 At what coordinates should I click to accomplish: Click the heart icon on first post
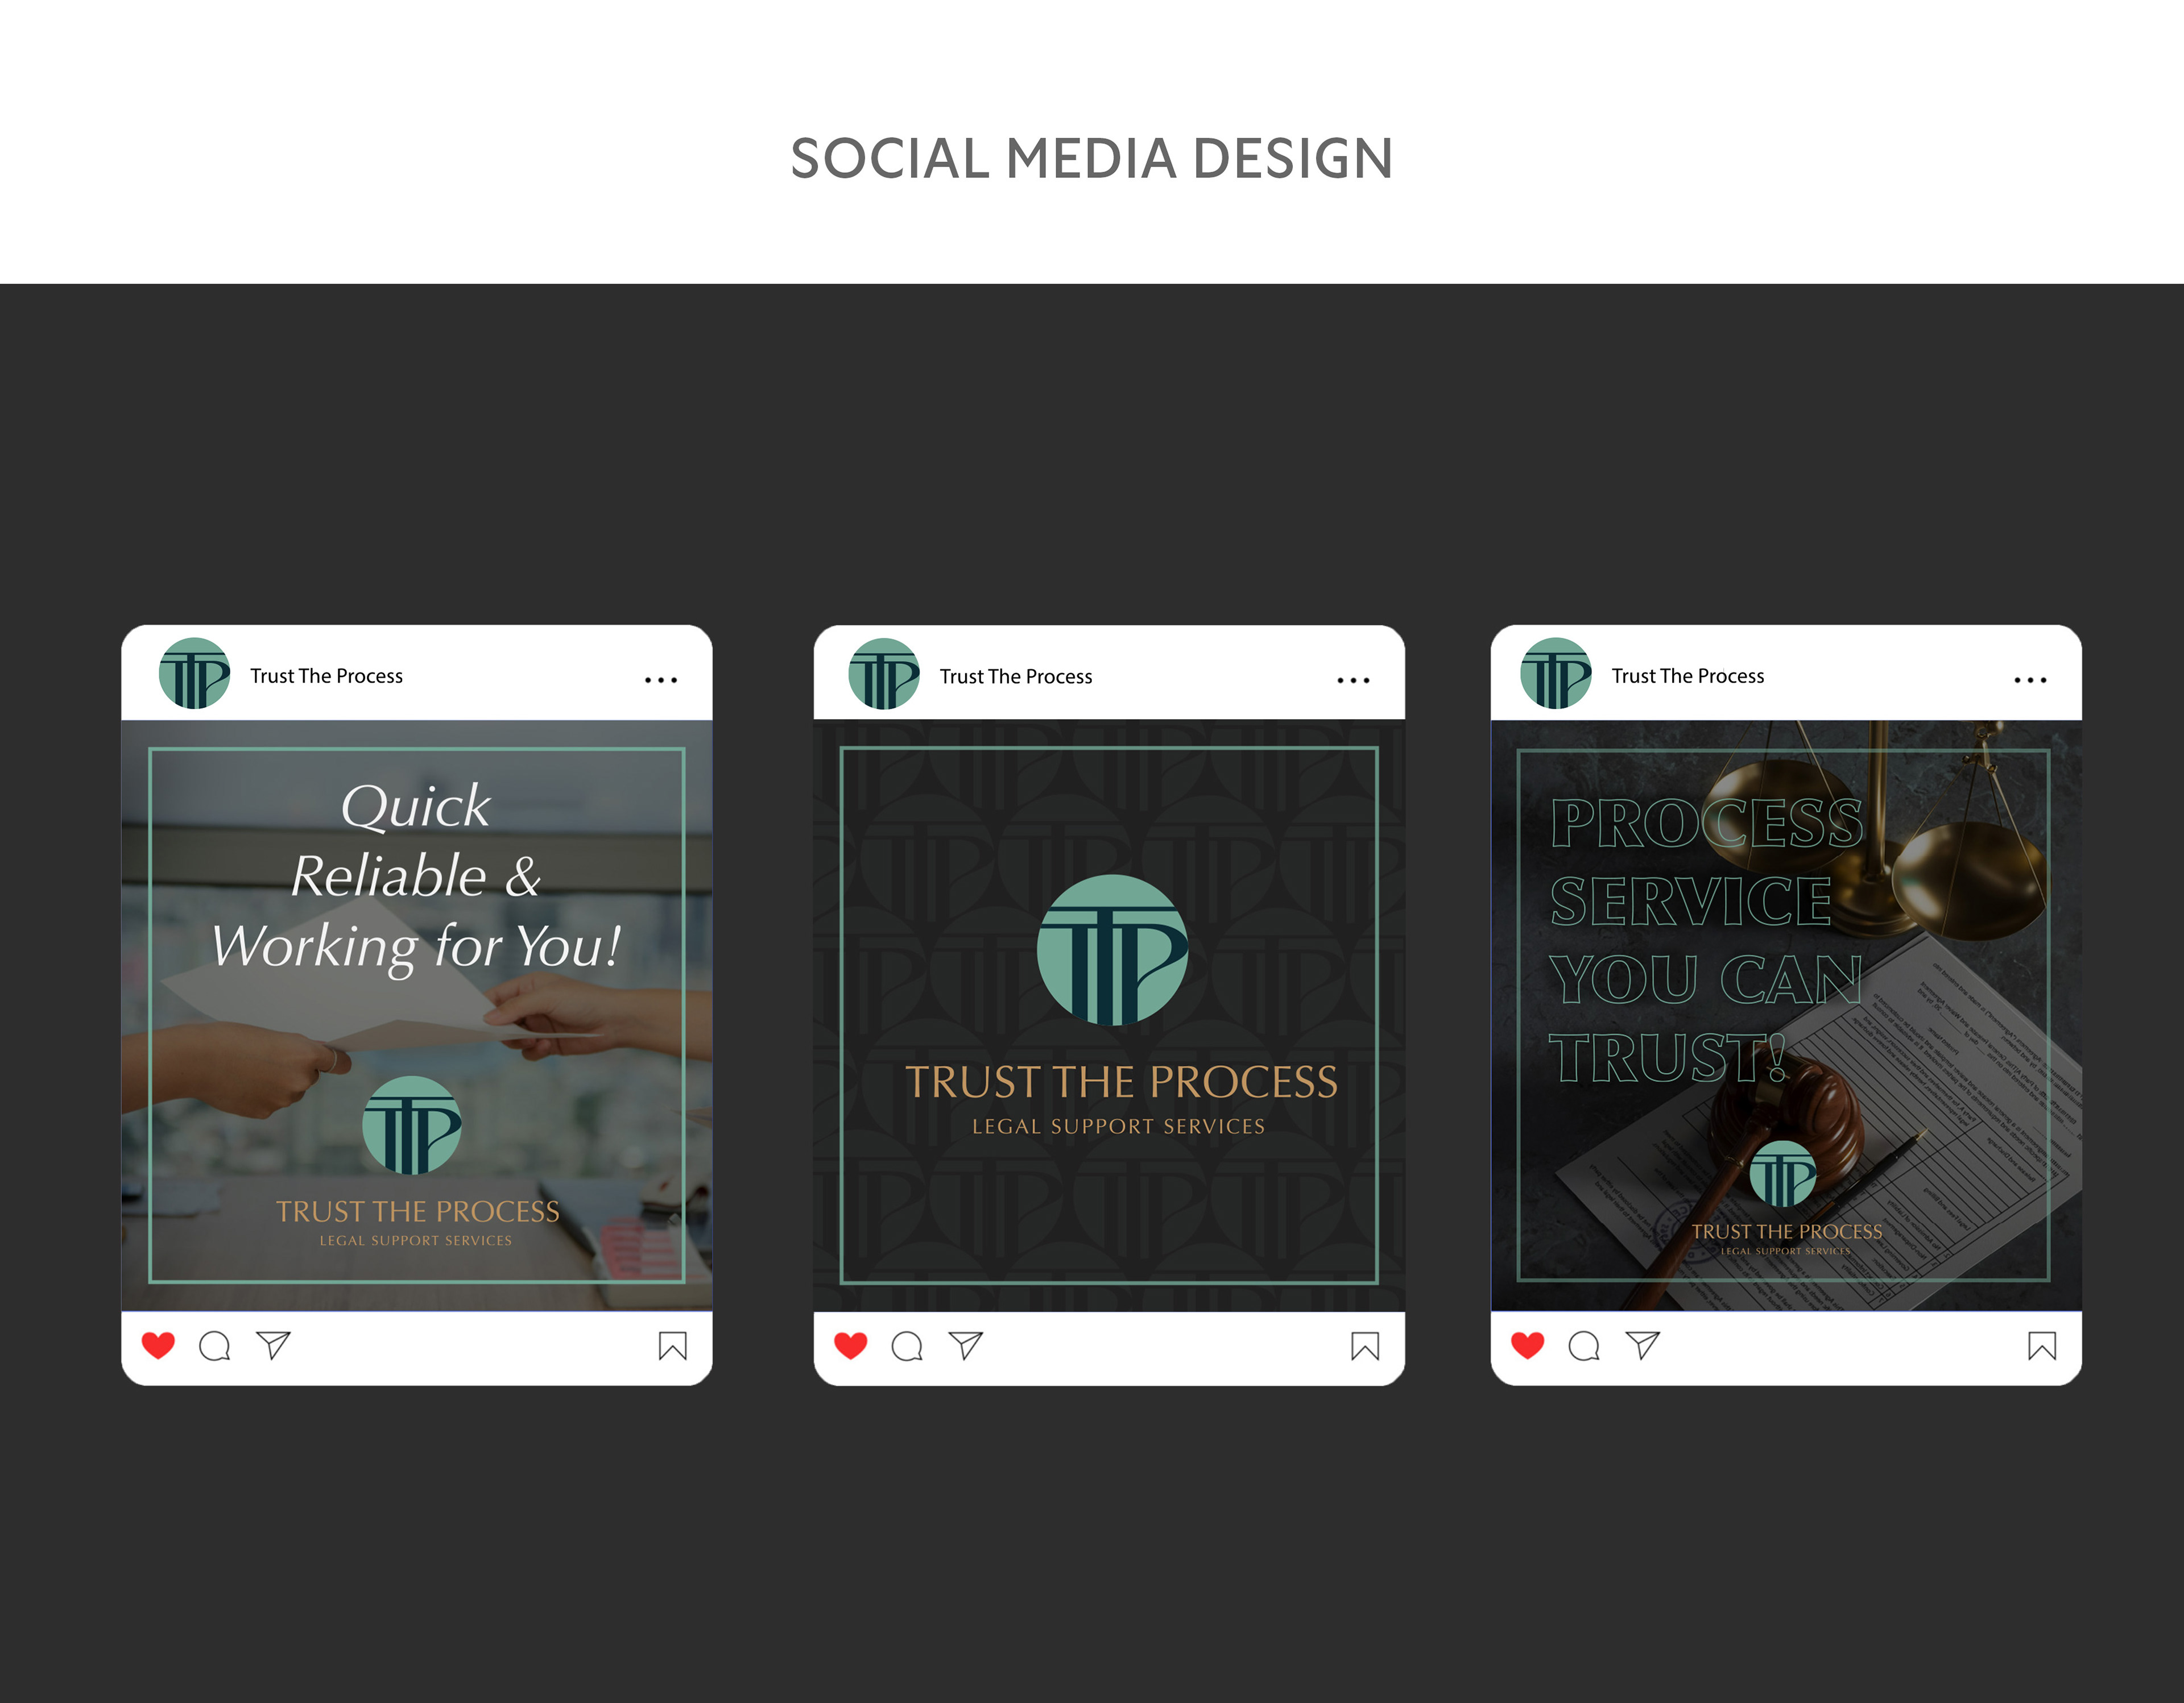158,1345
